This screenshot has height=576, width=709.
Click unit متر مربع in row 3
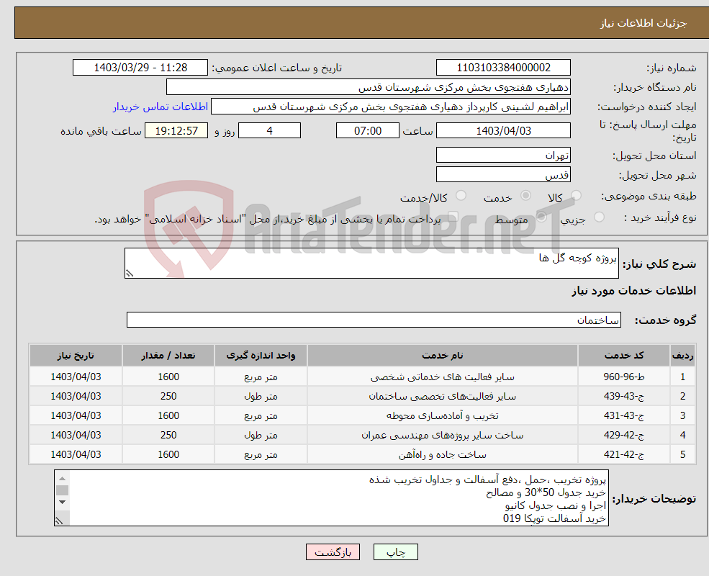[261, 415]
